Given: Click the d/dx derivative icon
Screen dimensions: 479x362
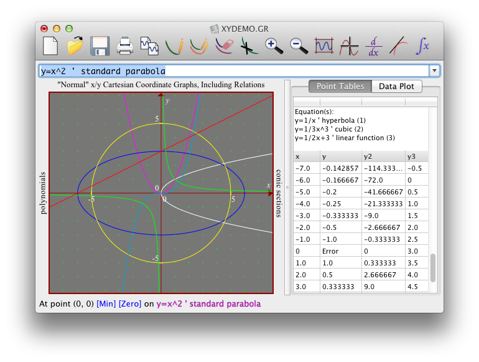Looking at the screenshot, I should coord(374,46).
